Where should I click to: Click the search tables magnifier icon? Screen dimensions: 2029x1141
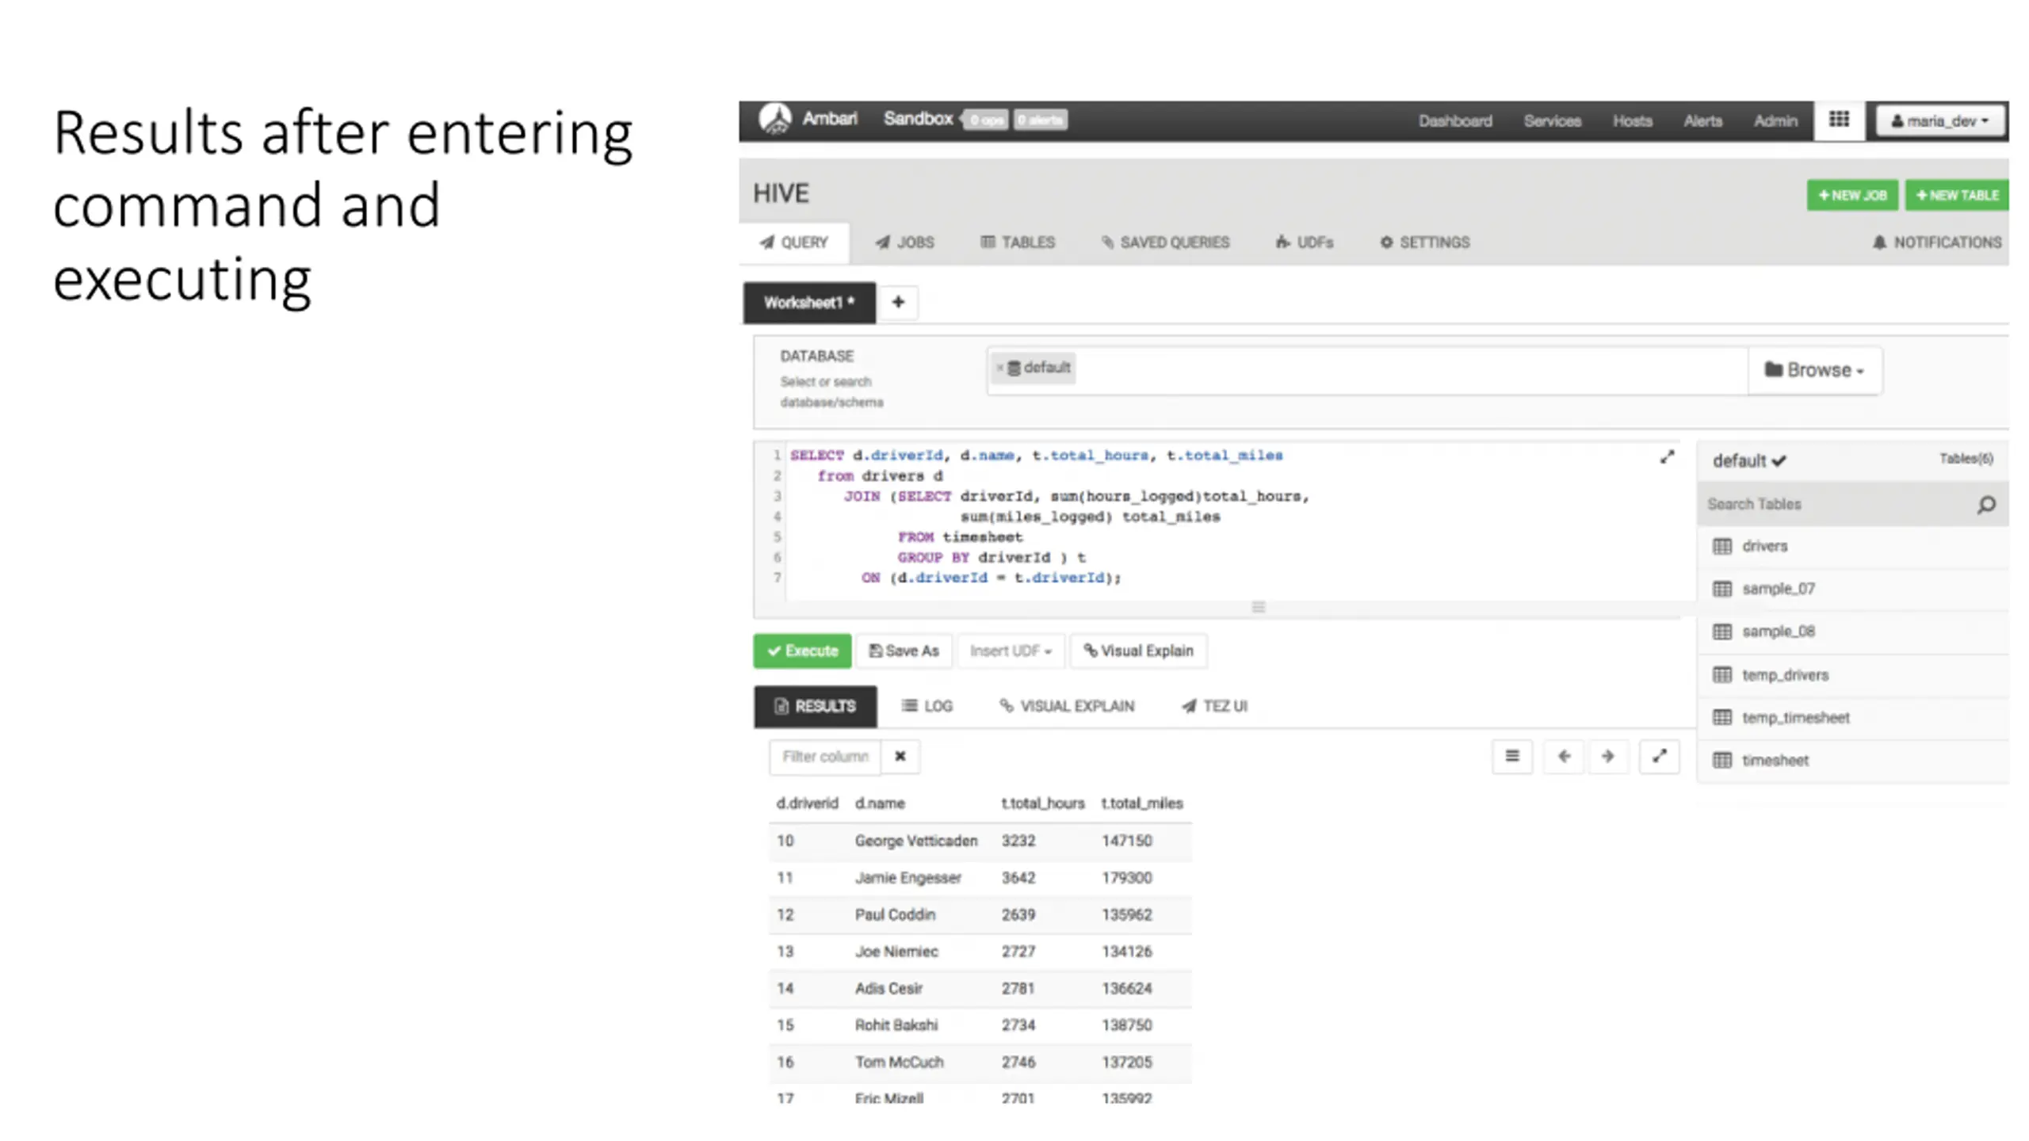(1986, 505)
